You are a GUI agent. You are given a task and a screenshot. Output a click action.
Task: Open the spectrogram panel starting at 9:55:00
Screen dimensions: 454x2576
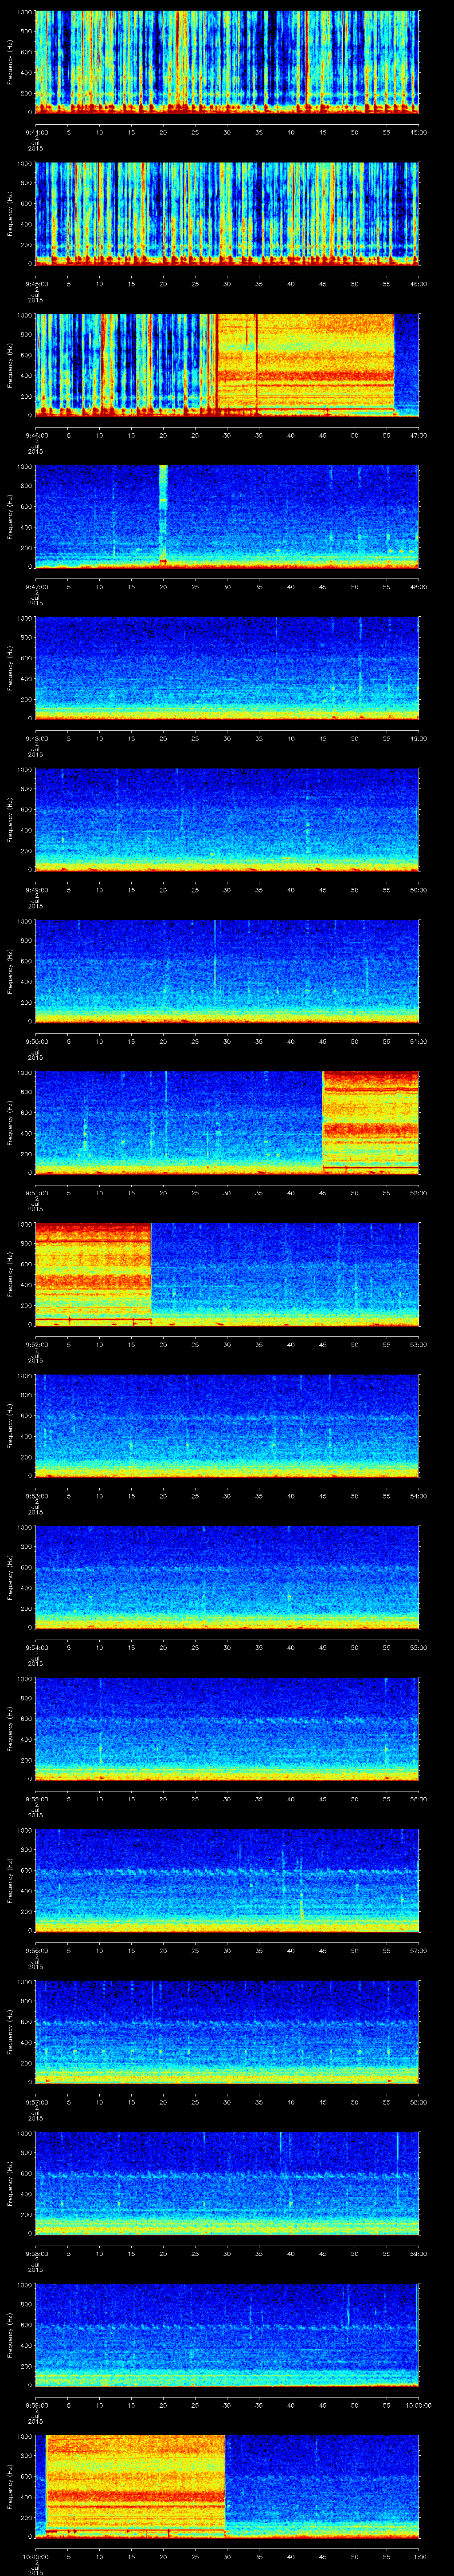[227, 1728]
